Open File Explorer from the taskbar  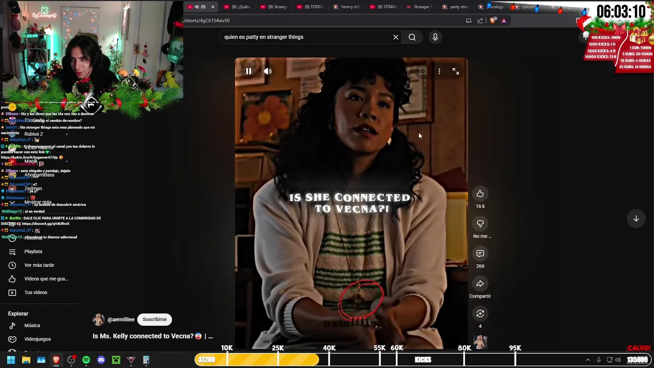[x=26, y=360]
